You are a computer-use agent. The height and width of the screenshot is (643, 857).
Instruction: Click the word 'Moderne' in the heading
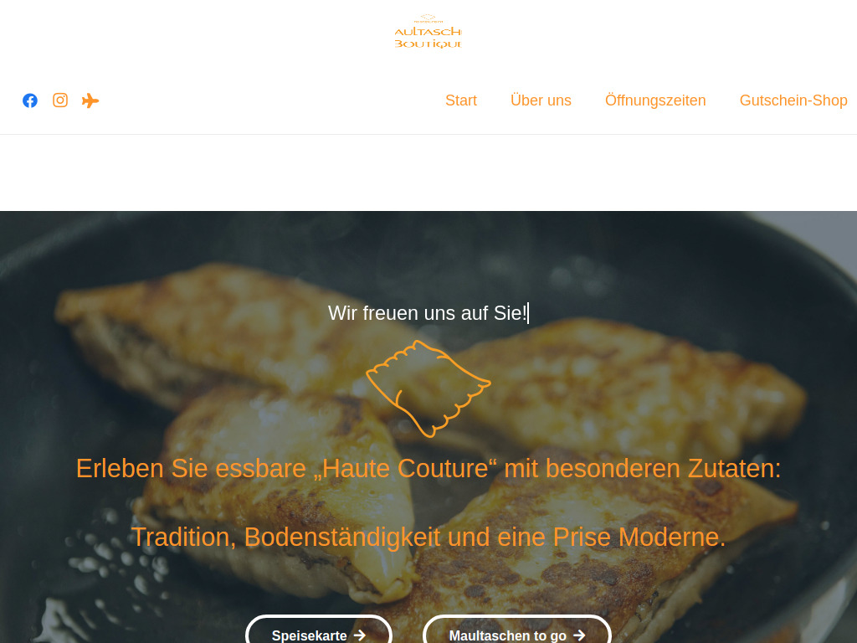(672, 537)
